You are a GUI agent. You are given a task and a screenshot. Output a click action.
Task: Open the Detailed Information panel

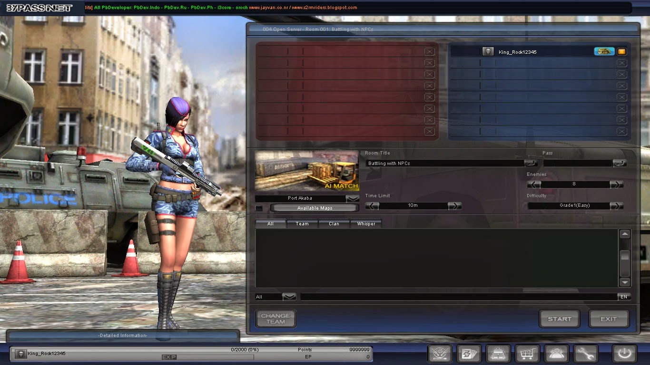[123, 336]
